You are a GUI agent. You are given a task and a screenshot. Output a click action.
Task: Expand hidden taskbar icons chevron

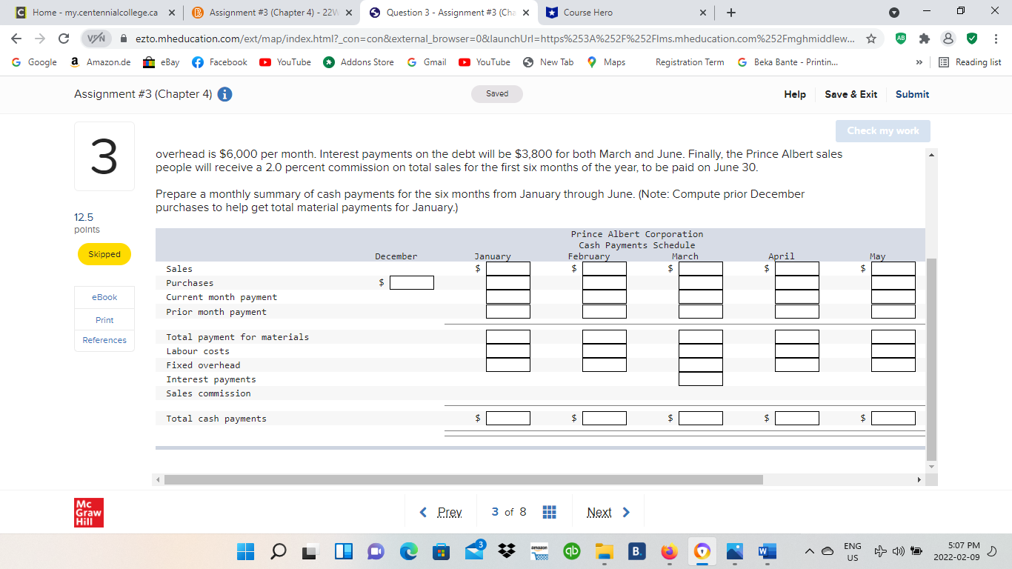[x=810, y=551]
